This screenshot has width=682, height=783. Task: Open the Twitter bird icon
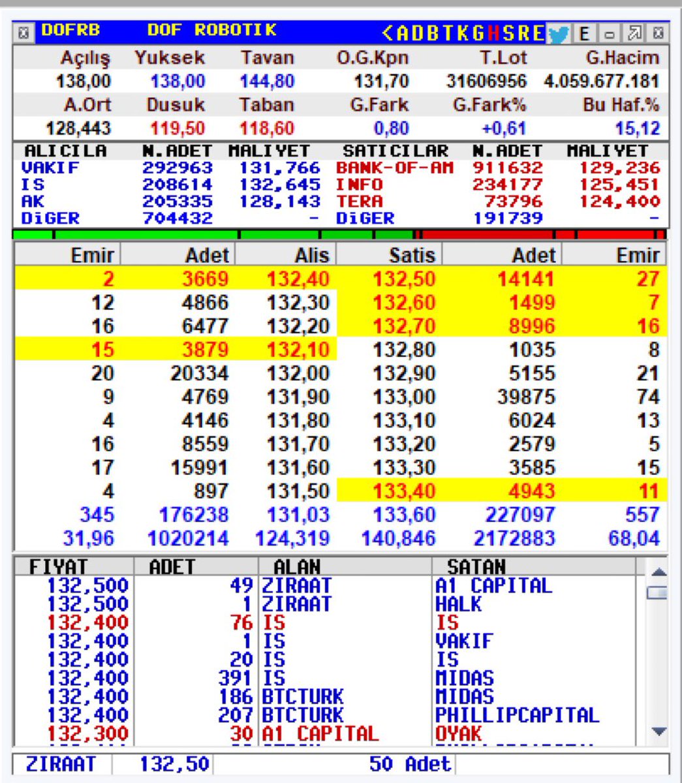559,34
